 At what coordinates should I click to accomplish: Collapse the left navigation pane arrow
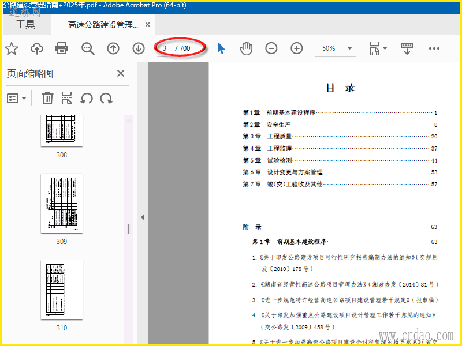pos(143,217)
